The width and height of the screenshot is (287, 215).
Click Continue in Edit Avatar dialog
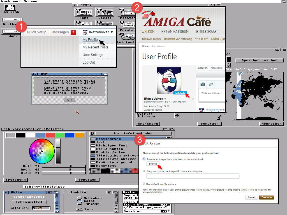point(267,197)
